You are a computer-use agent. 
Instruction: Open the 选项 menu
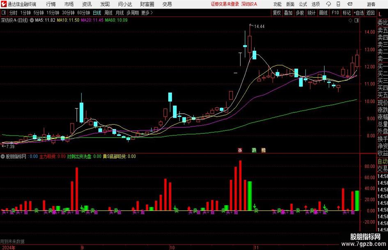tap(315, 4)
